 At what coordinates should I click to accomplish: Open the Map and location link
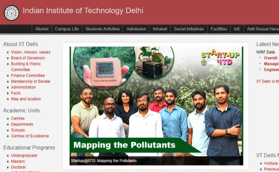pos(26,99)
